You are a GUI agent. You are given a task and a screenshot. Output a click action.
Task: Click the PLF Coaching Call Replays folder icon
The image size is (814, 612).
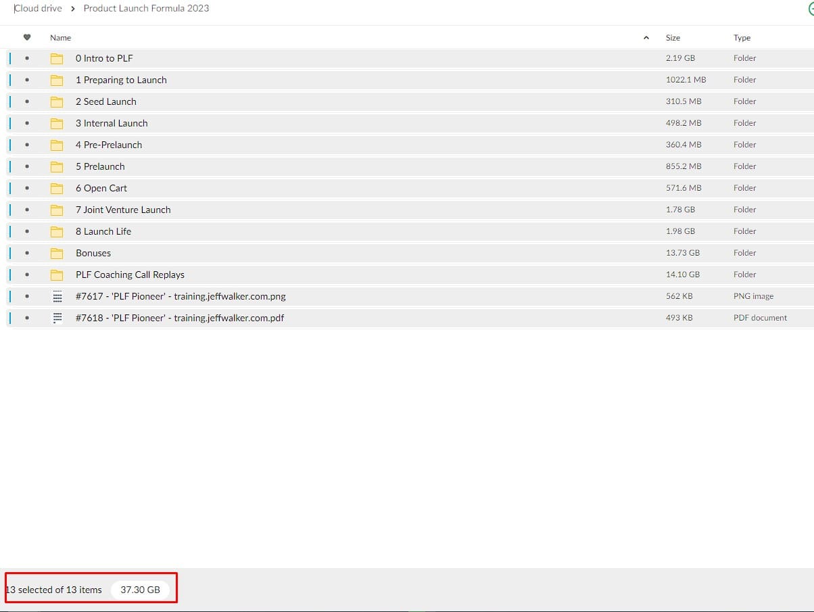[x=57, y=275]
